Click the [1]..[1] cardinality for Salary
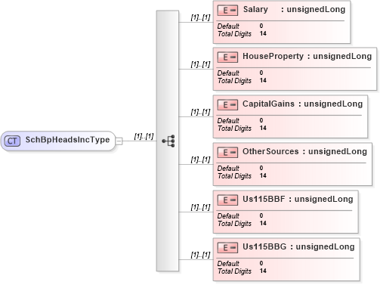The width and height of the screenshot is (380, 285). pos(200,17)
